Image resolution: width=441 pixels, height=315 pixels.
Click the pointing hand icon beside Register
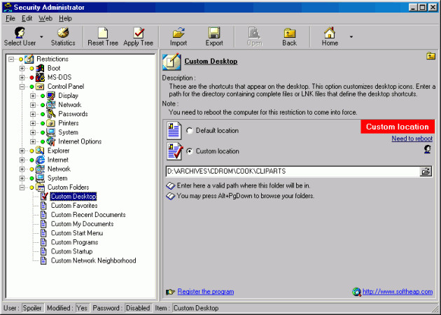pyautogui.click(x=170, y=292)
